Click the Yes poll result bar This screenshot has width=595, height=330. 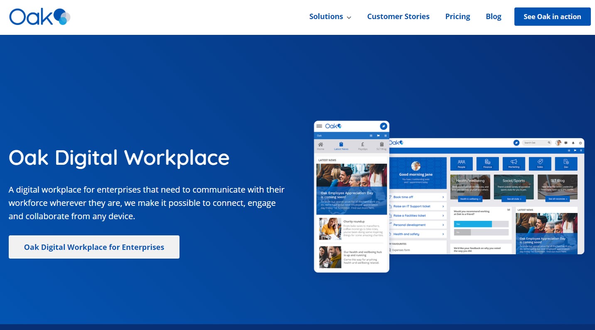pyautogui.click(x=473, y=224)
